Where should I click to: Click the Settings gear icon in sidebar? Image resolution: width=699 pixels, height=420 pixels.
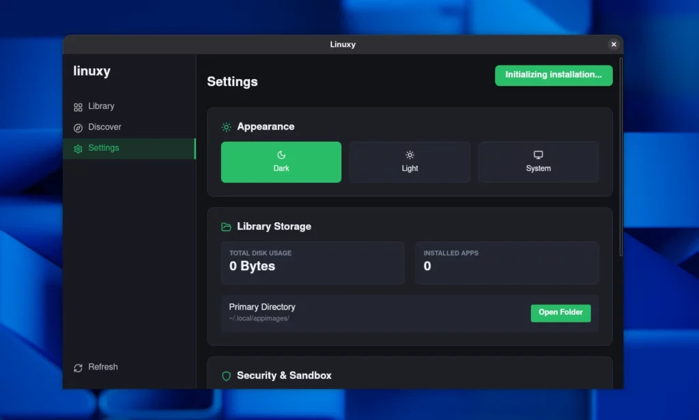(79, 147)
